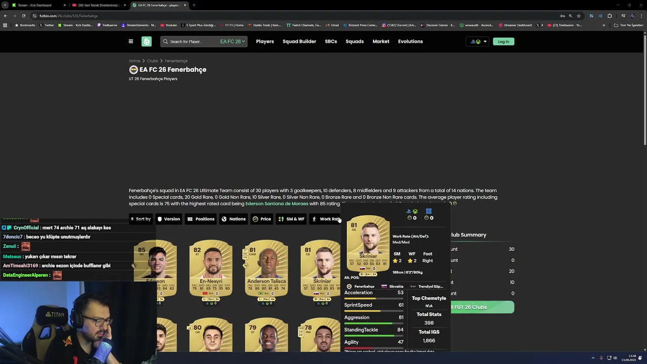Click the Škriniar card in the stats popup
This screenshot has height=364, width=647.
368,245
